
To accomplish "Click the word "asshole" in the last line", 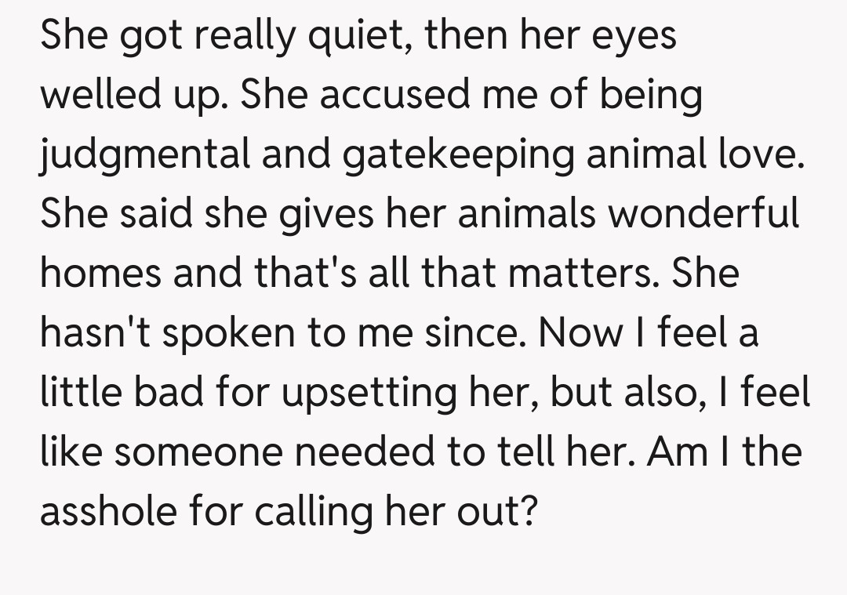I will point(110,513).
